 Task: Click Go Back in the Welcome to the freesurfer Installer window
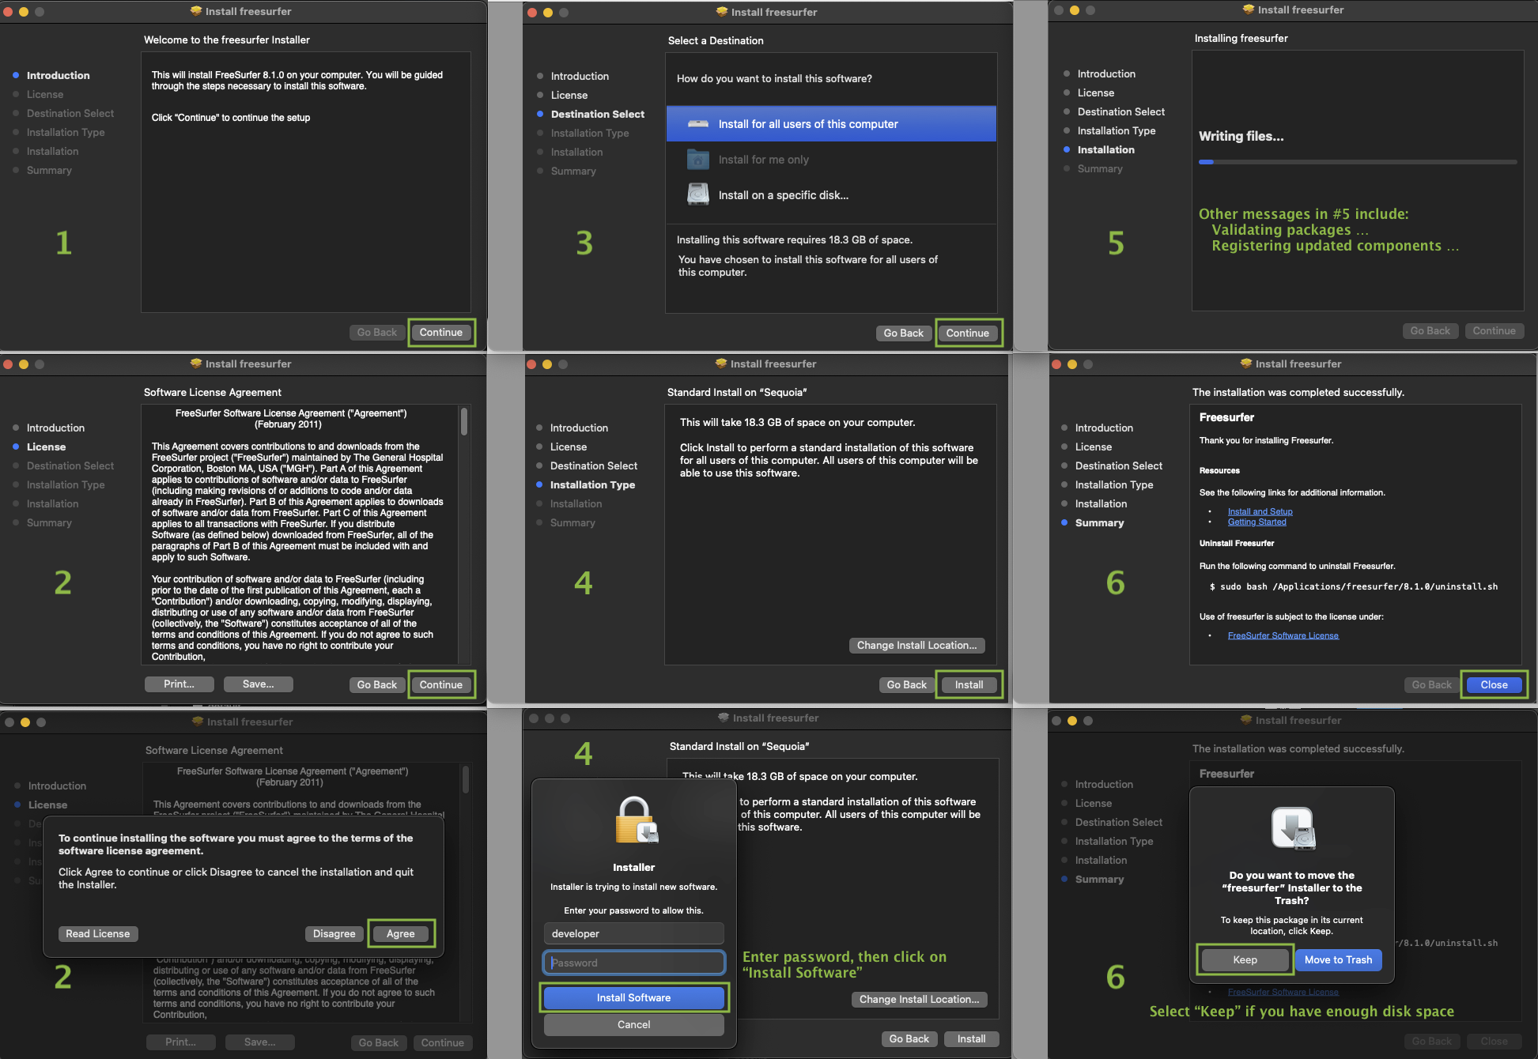376,333
